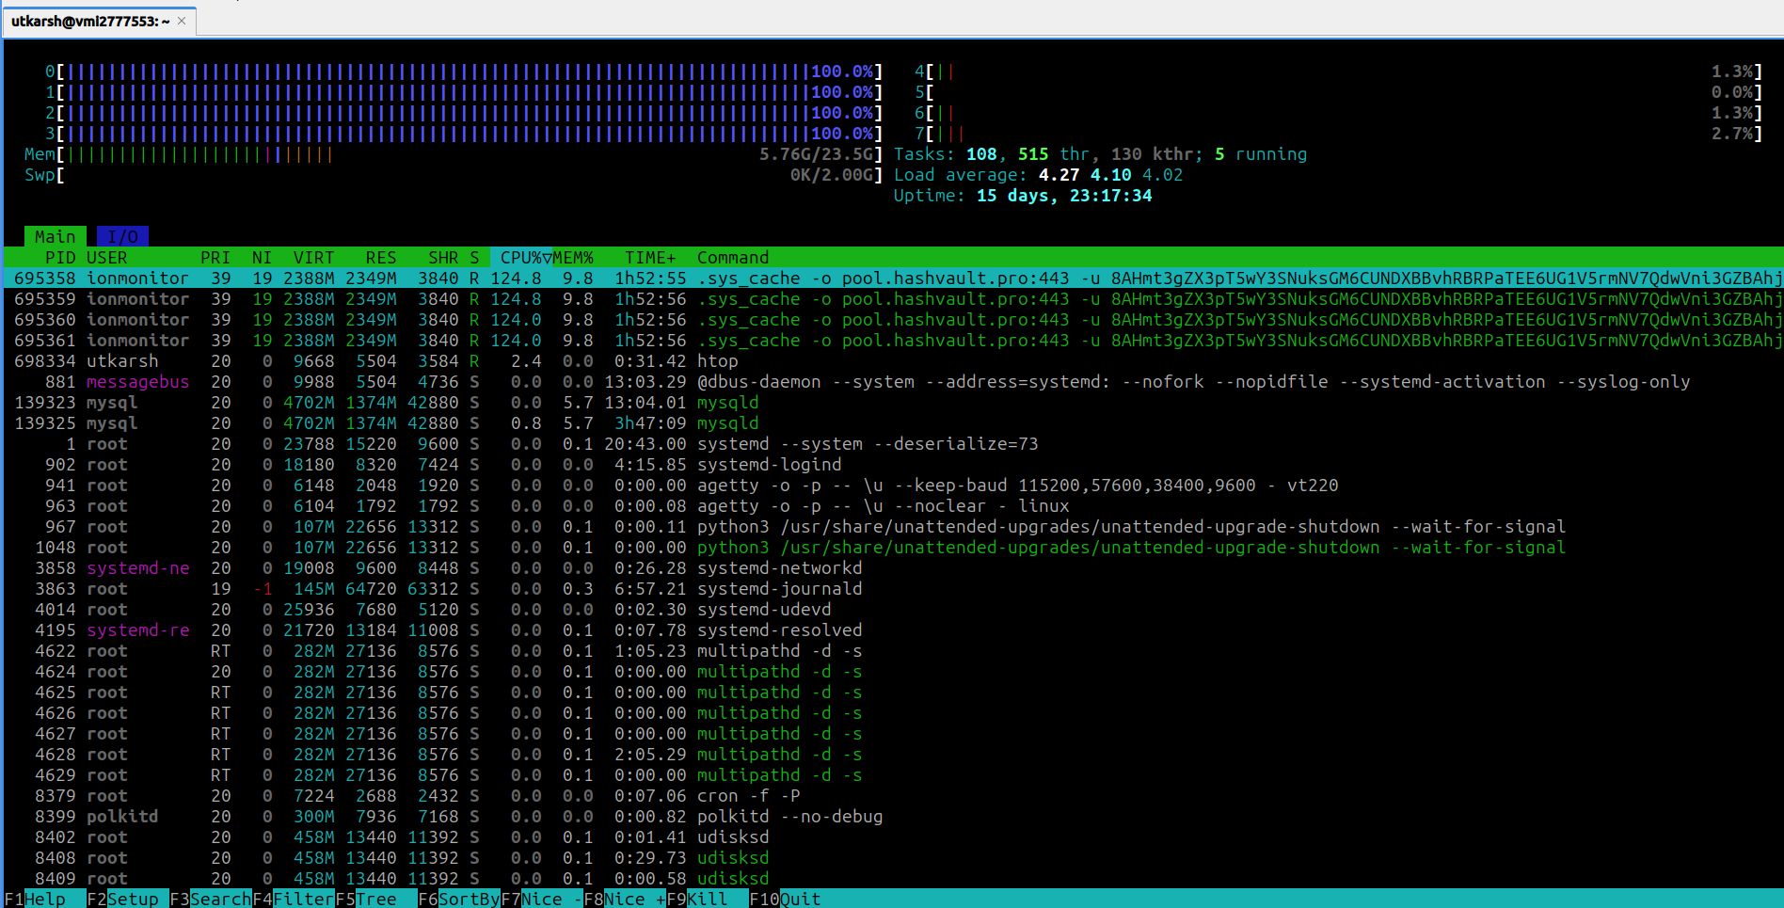
Task: Sort processes by the CPU% column header
Action: [520, 258]
